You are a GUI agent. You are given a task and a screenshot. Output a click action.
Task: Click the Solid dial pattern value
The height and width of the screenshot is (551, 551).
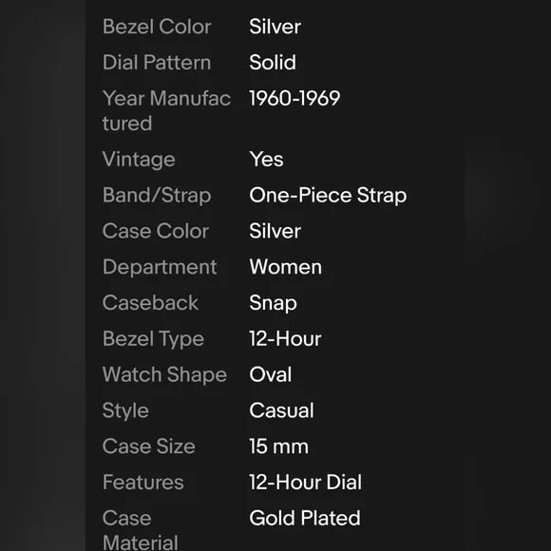[x=273, y=63]
